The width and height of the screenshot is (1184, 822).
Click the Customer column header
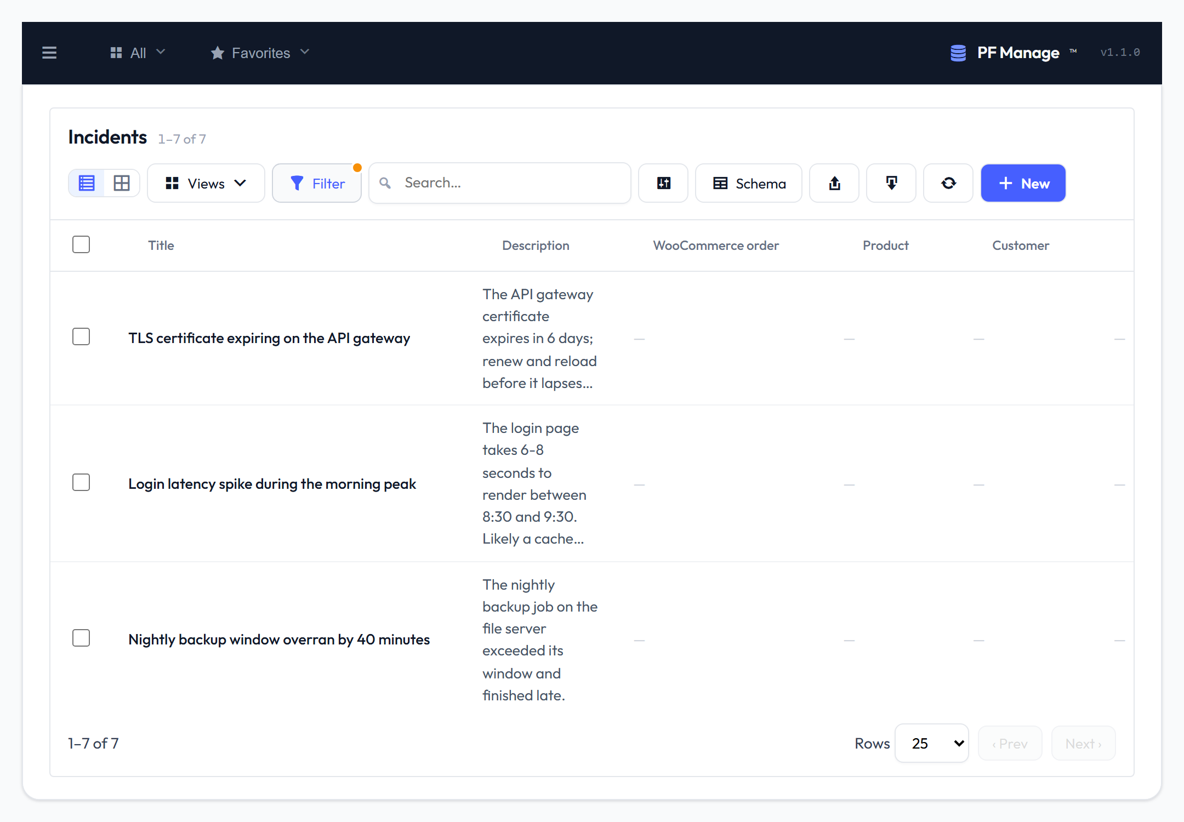coord(1021,246)
